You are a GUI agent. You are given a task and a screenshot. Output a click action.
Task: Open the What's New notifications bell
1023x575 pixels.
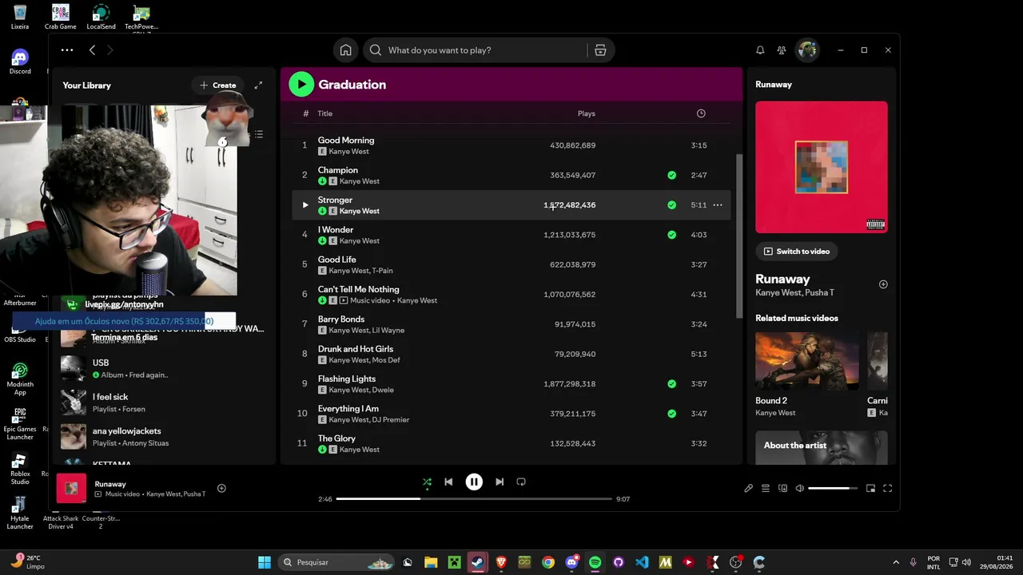760,50
